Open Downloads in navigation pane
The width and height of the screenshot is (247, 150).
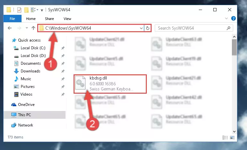[x=31, y=71]
